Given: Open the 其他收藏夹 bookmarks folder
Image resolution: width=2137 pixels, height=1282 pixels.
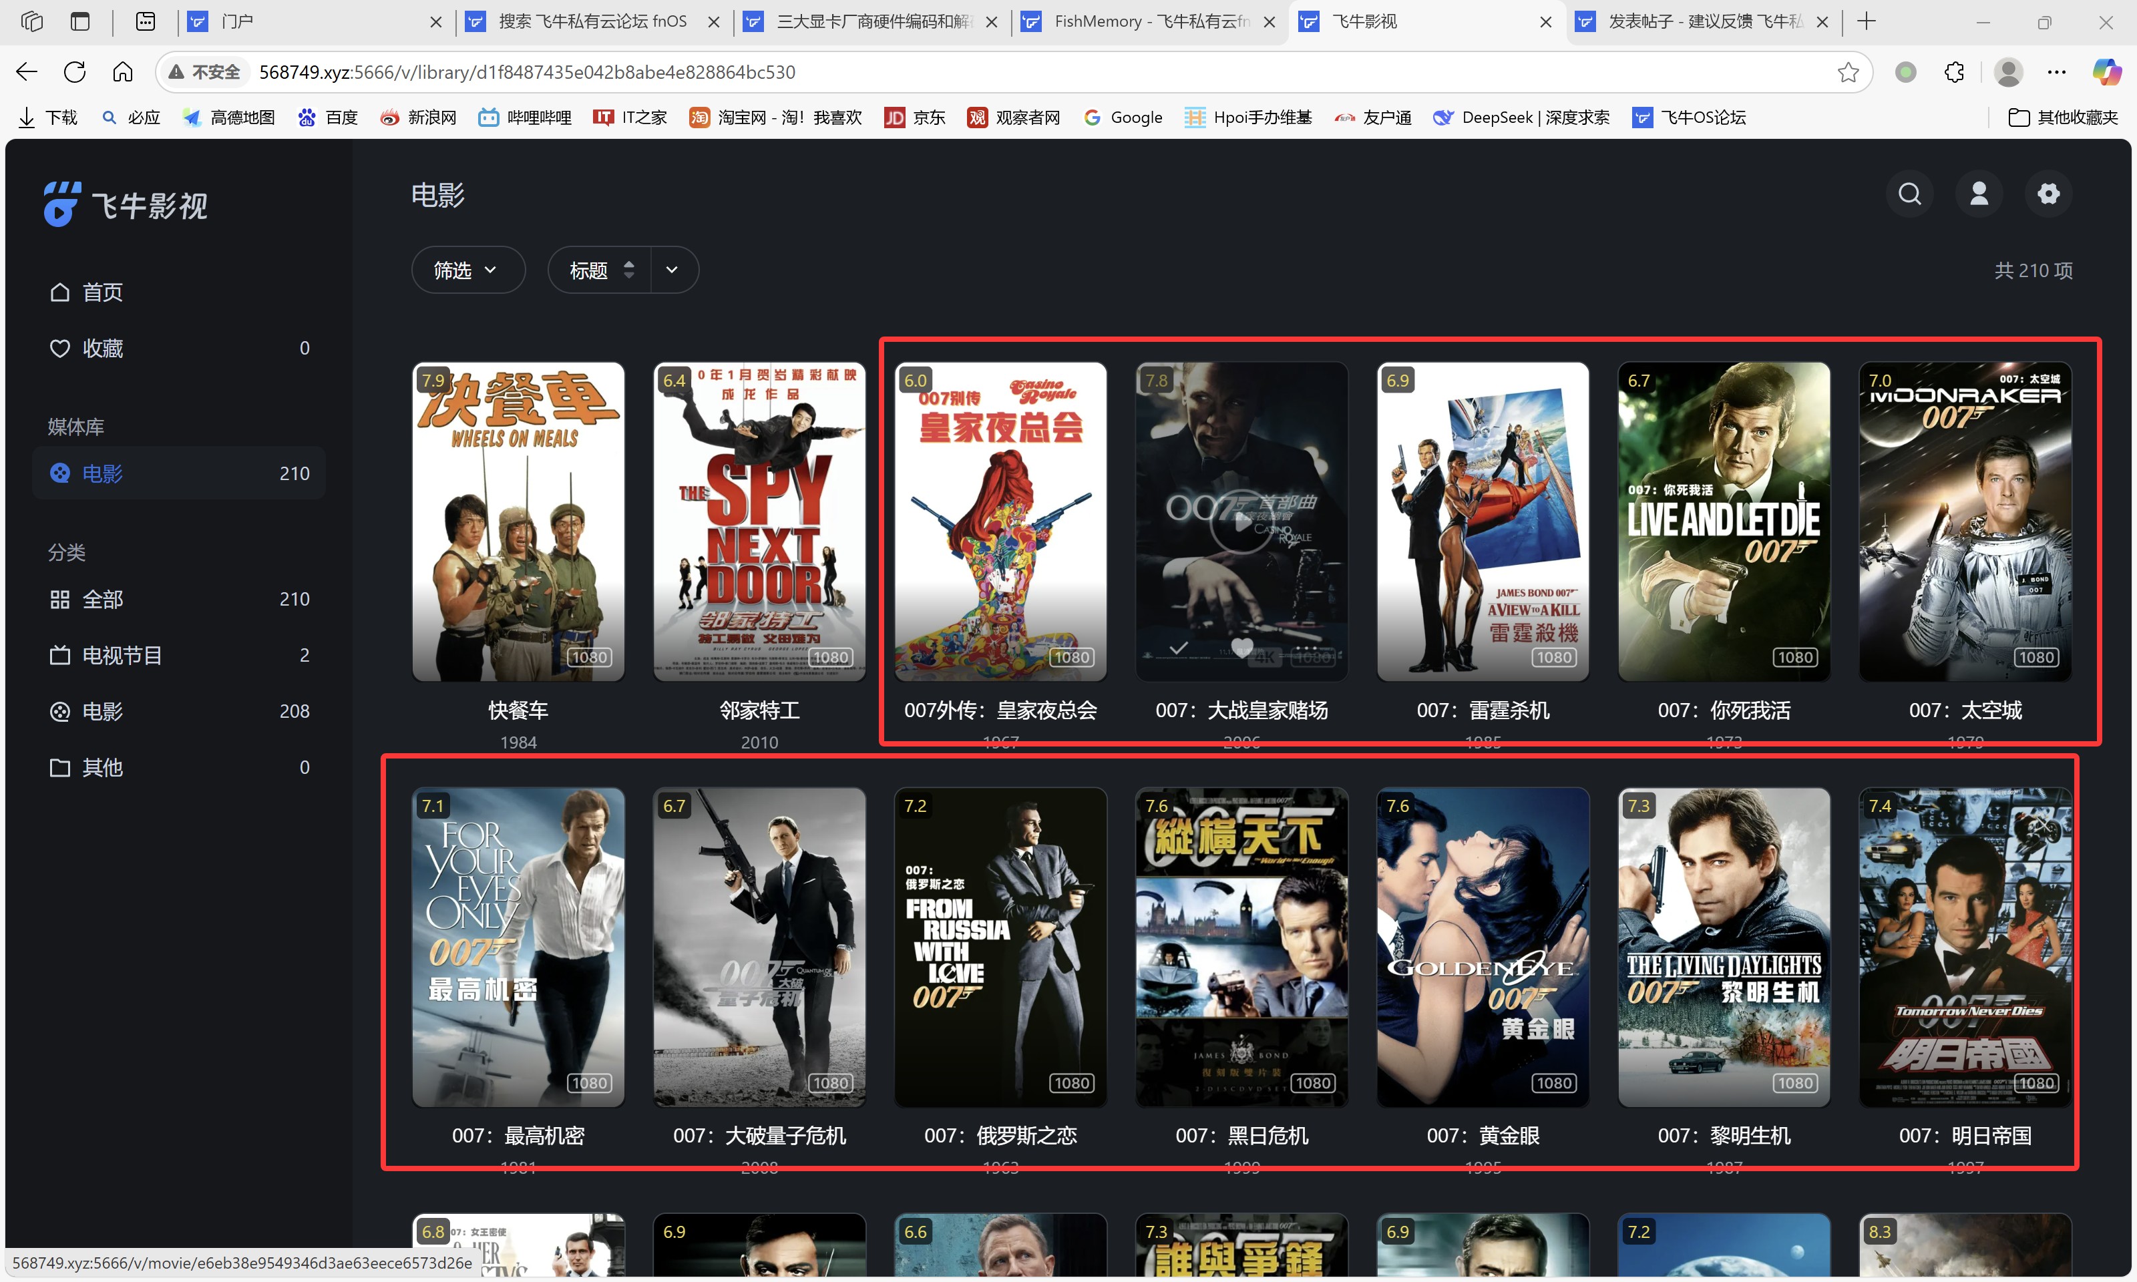Looking at the screenshot, I should [x=2063, y=118].
